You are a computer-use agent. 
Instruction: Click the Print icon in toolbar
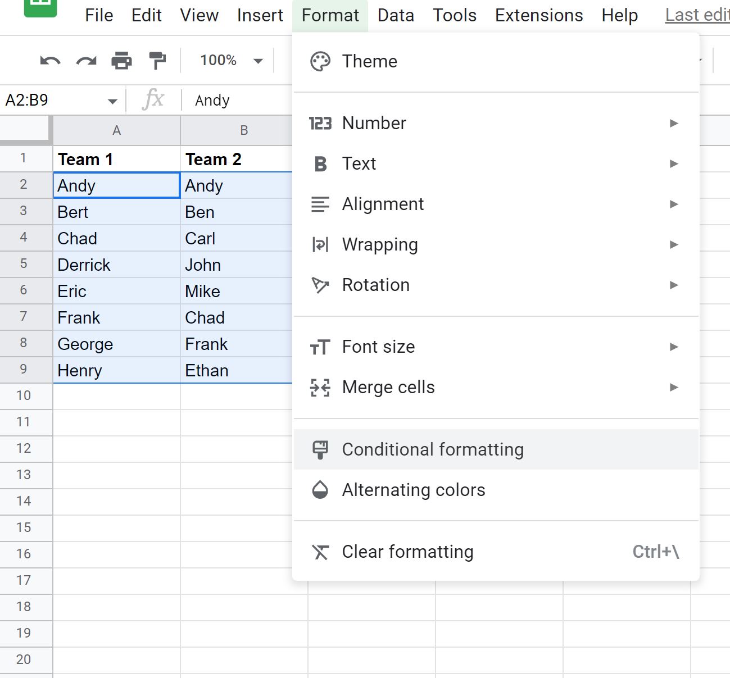pos(121,60)
